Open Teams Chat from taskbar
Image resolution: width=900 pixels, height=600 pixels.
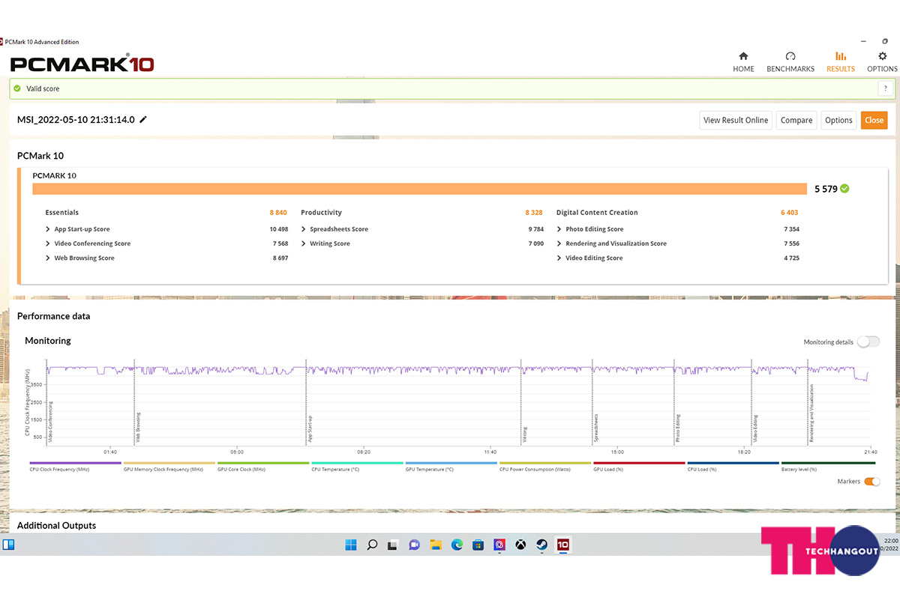tap(414, 545)
